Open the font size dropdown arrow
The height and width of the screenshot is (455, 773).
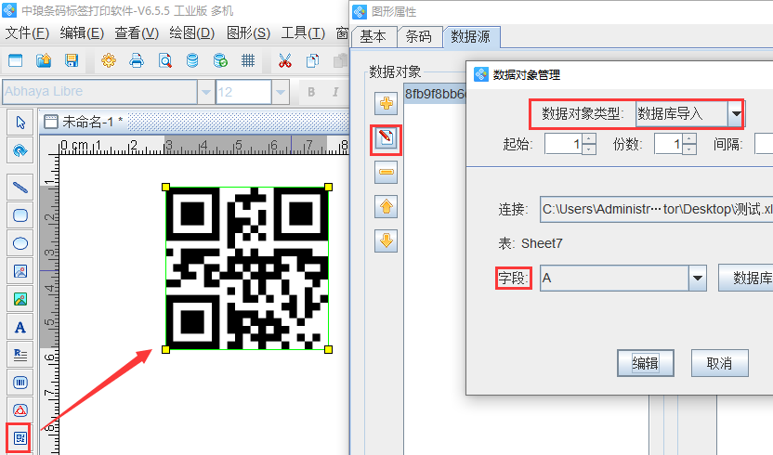coord(280,92)
